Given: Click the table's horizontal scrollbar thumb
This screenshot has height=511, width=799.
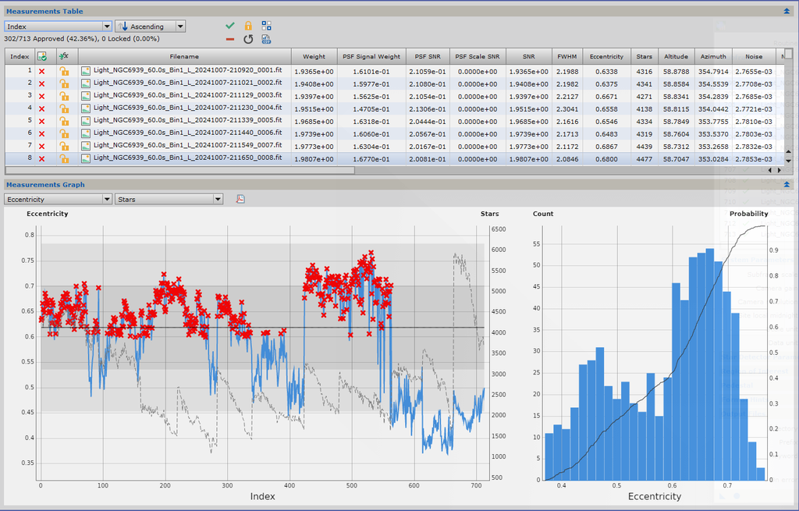Looking at the screenshot, I should click(x=180, y=170).
